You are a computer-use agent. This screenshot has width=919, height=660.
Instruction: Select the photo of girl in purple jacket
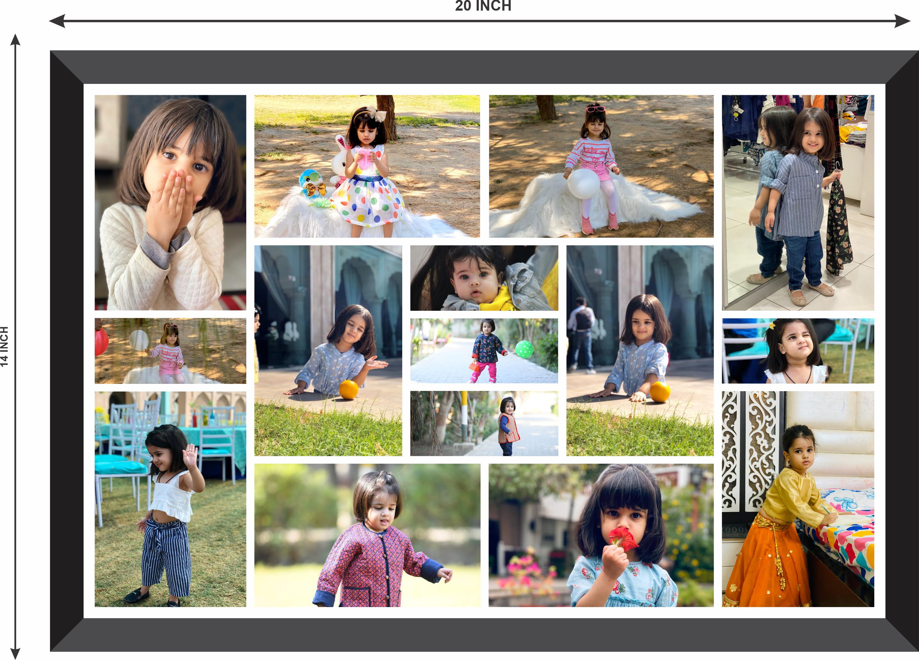(367, 535)
